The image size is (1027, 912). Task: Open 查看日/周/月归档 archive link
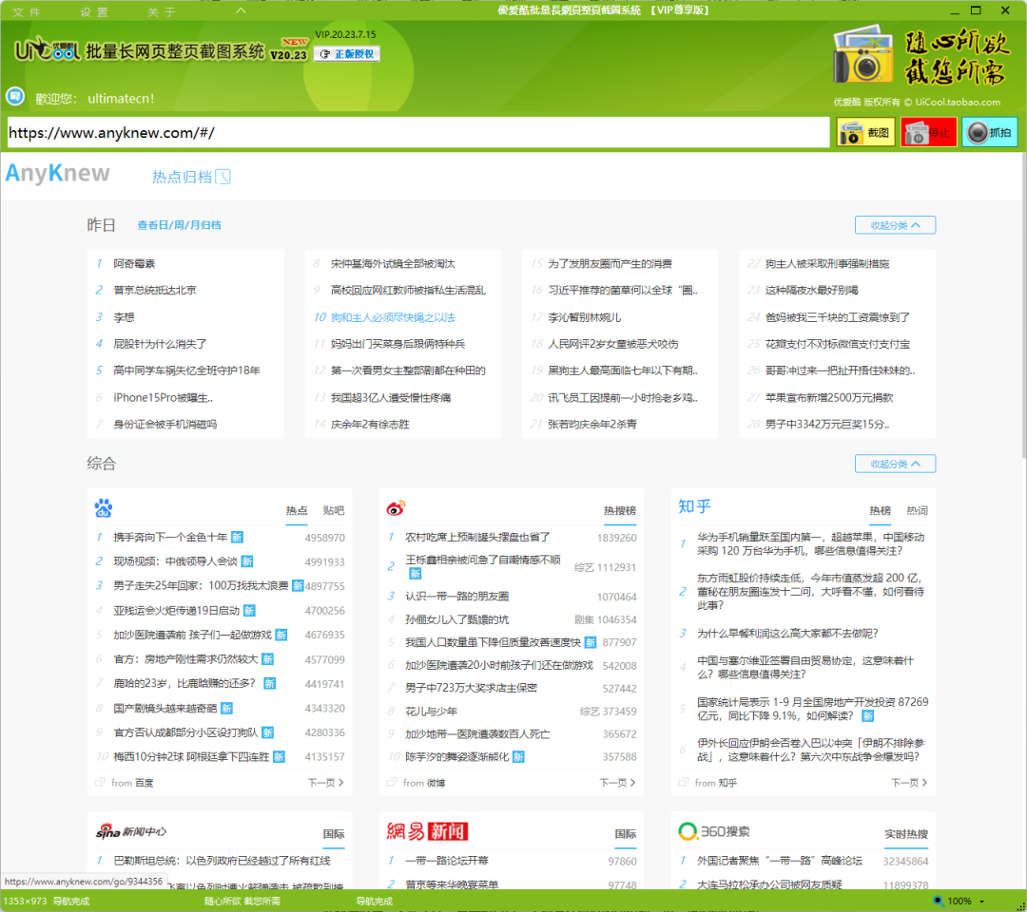179,225
